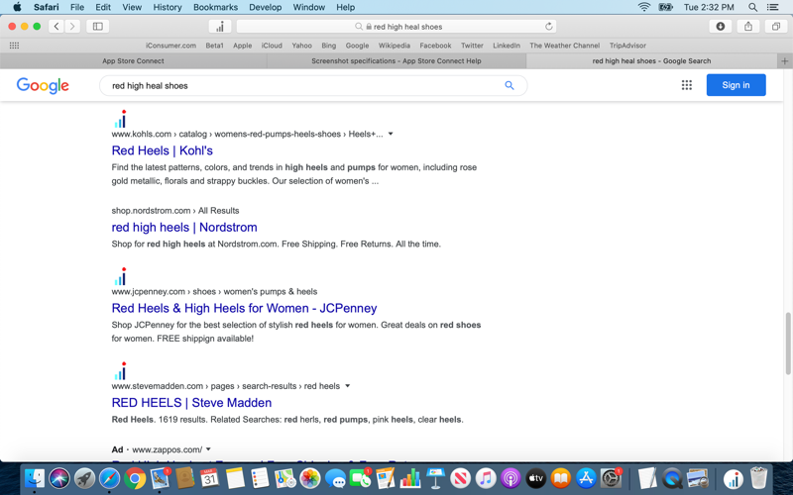The height and width of the screenshot is (495, 793).
Task: Add a new tab with the plus button
Action: coord(785,60)
